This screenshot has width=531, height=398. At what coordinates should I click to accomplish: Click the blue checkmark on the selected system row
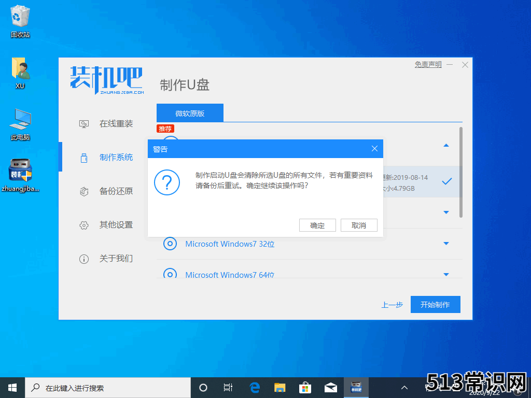(x=446, y=181)
